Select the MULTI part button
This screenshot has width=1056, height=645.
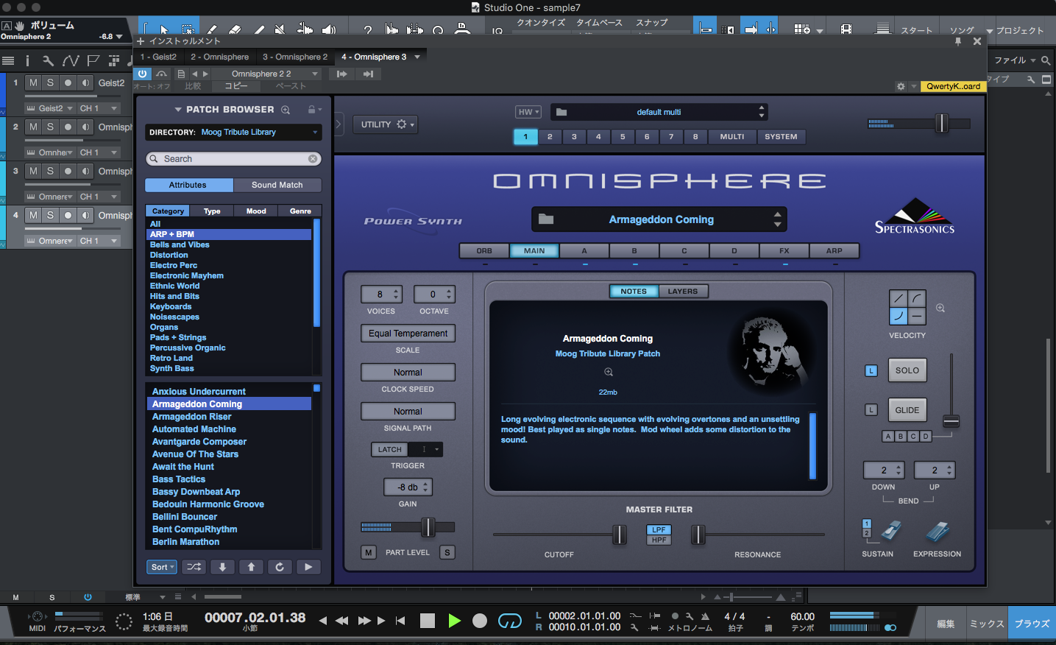[x=732, y=137]
